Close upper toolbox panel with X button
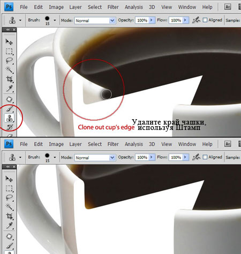 pos(14,30)
